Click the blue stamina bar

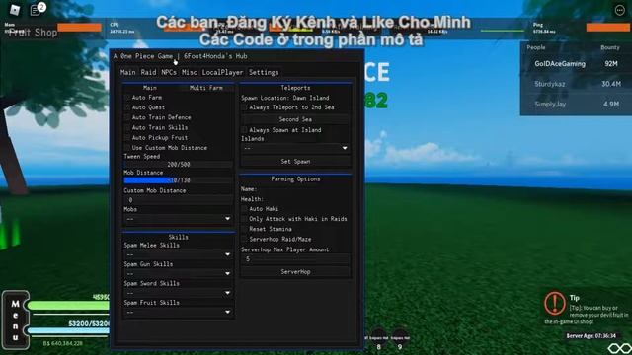tap(68, 330)
